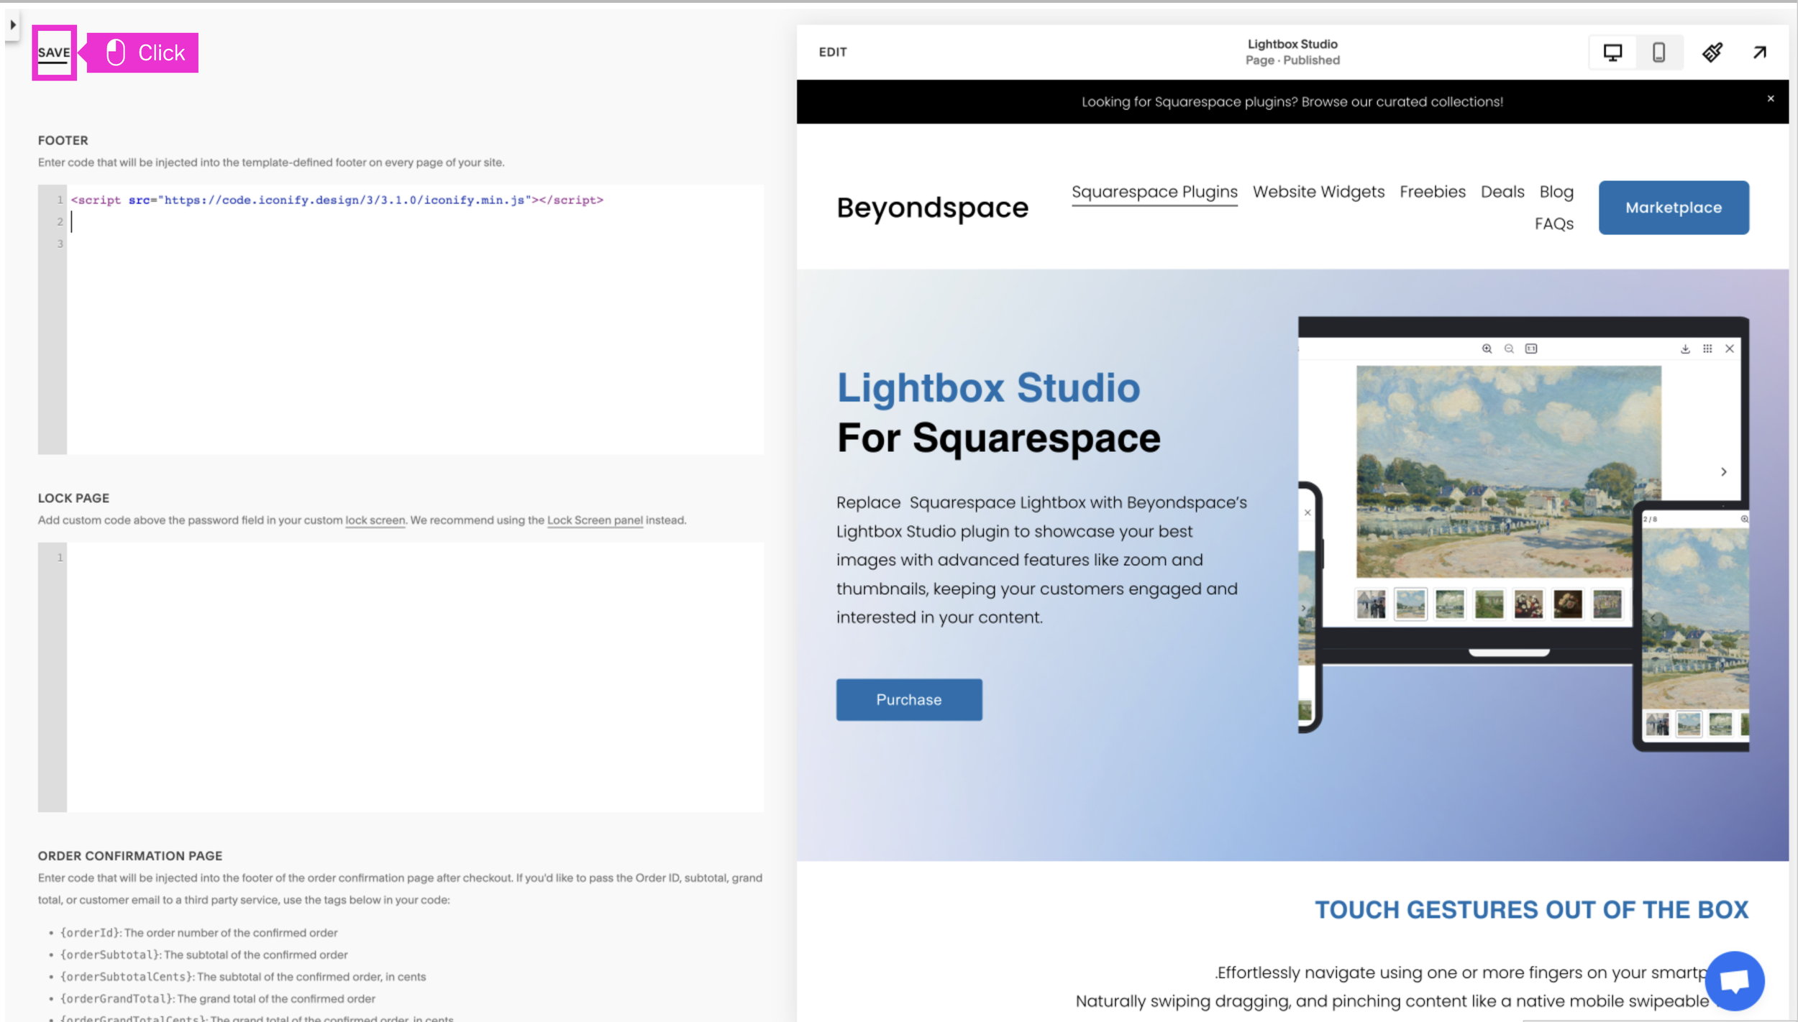Click the {orderSubtotal} tag description
The width and height of the screenshot is (1798, 1022).
point(204,955)
